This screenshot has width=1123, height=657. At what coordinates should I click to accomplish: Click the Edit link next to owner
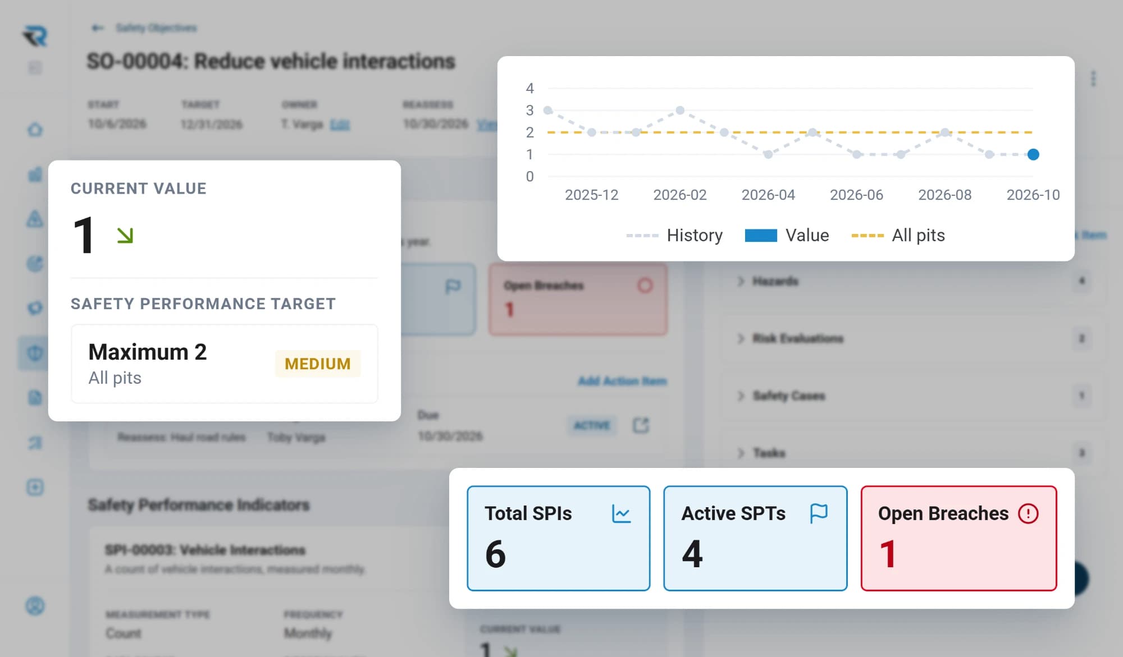[x=340, y=124]
